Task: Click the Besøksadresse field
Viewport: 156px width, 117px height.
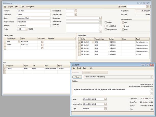Action: coord(34,22)
